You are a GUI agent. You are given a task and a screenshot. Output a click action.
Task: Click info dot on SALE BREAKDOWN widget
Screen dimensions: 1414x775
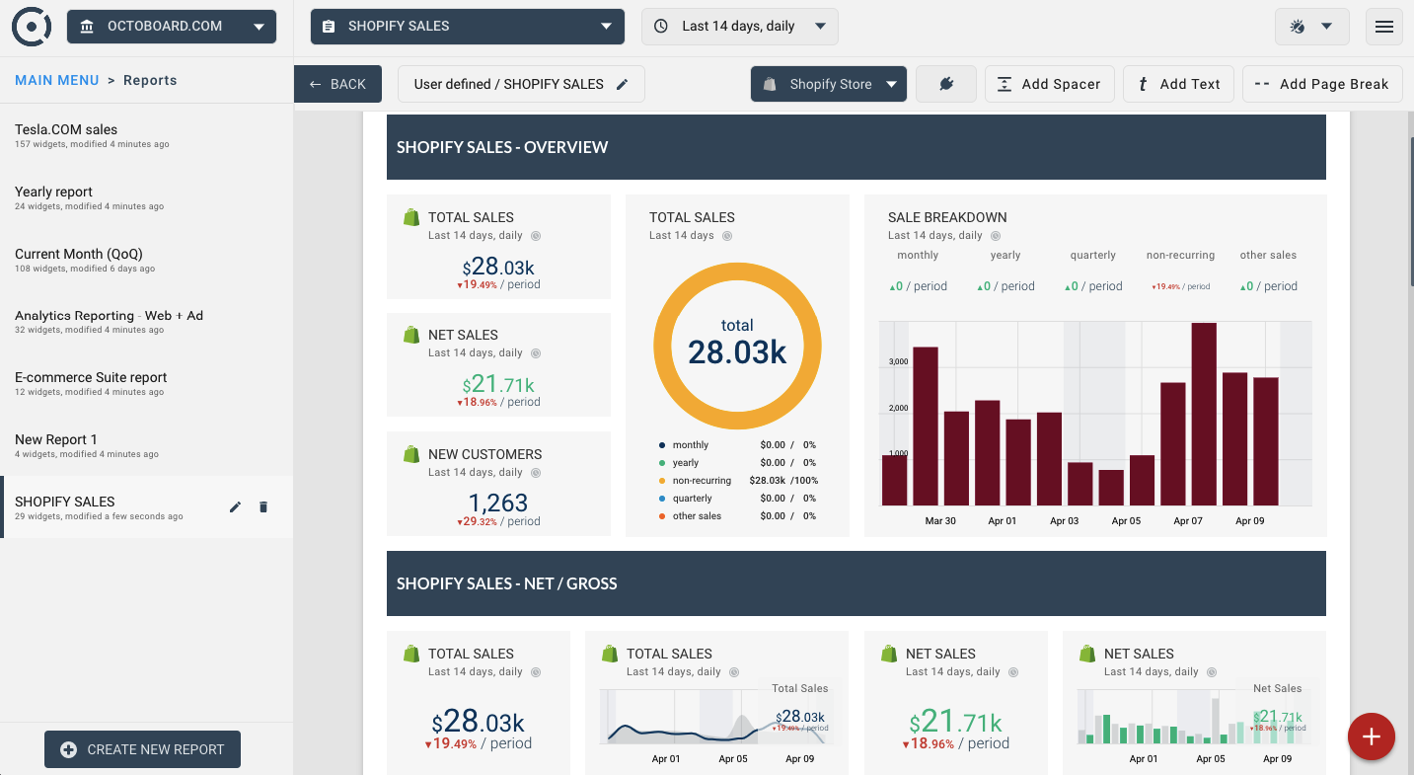996,236
